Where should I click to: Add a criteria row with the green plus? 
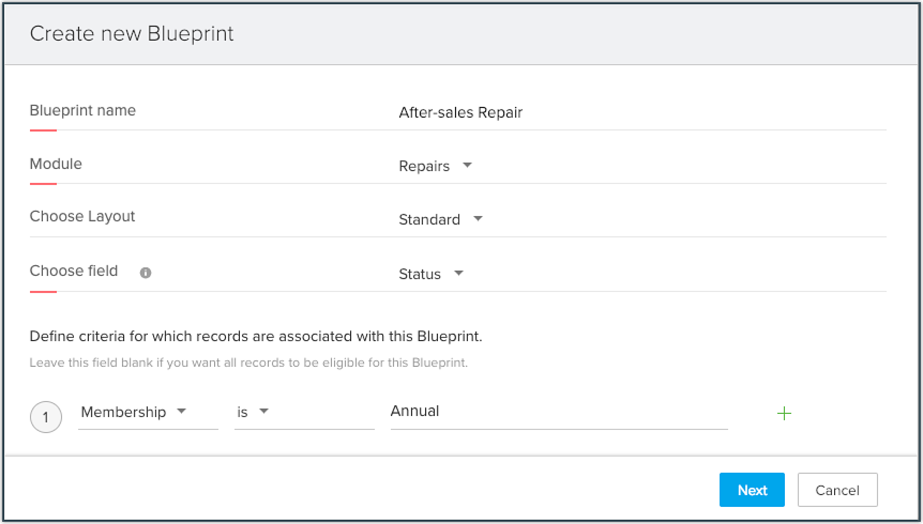coord(784,413)
